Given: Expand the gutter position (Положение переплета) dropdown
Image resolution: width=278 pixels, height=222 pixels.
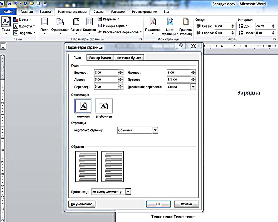Looking at the screenshot, I should [193, 87].
